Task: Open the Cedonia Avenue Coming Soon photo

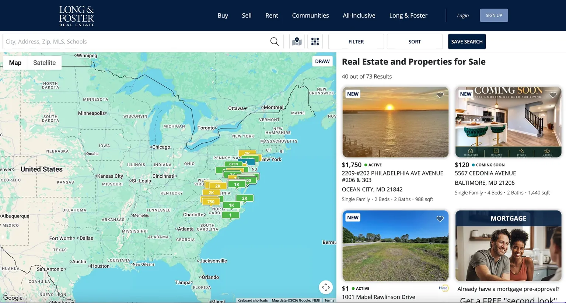Action: click(x=509, y=122)
